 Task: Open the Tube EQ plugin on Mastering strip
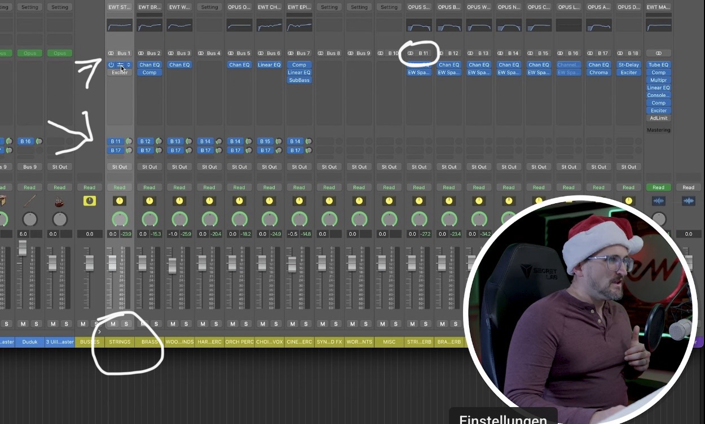click(x=658, y=65)
